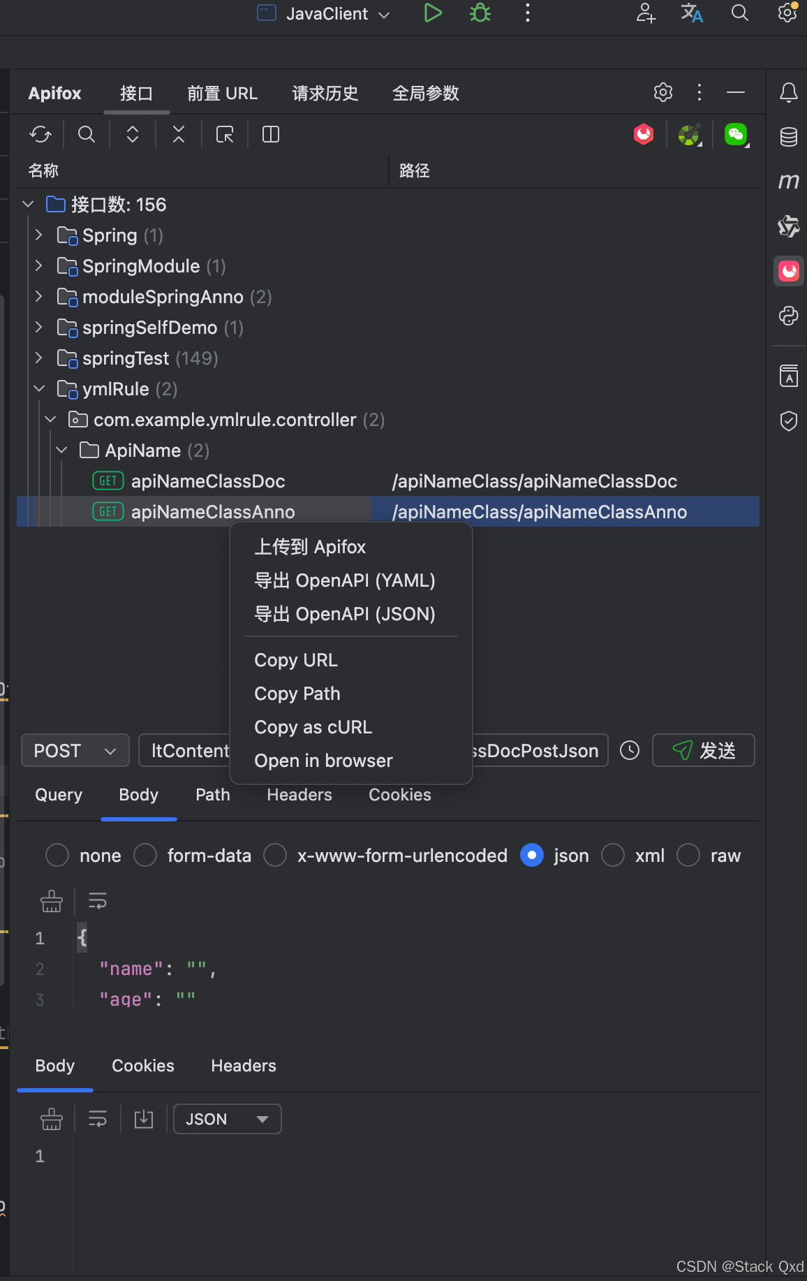The image size is (807, 1281).
Task: Open request history clock icon
Action: tap(630, 750)
